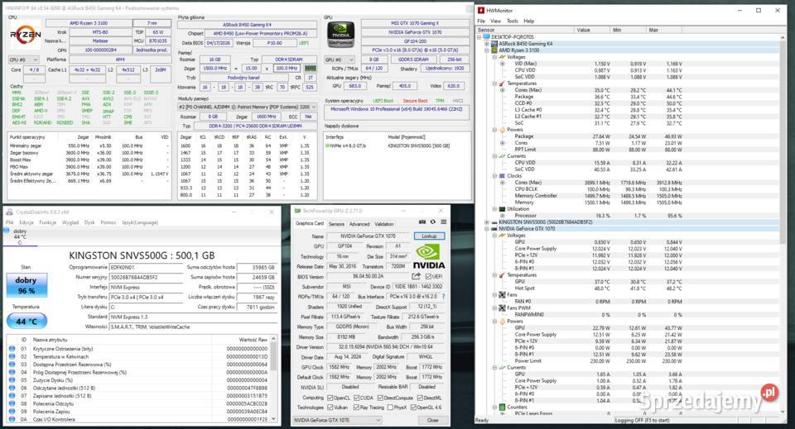Click status dot for attribute 05 Zużycie Dysku
795x429 pixels.
click(x=12, y=380)
